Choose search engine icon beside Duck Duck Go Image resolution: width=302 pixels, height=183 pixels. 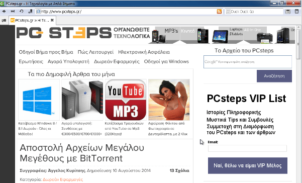tap(228, 12)
